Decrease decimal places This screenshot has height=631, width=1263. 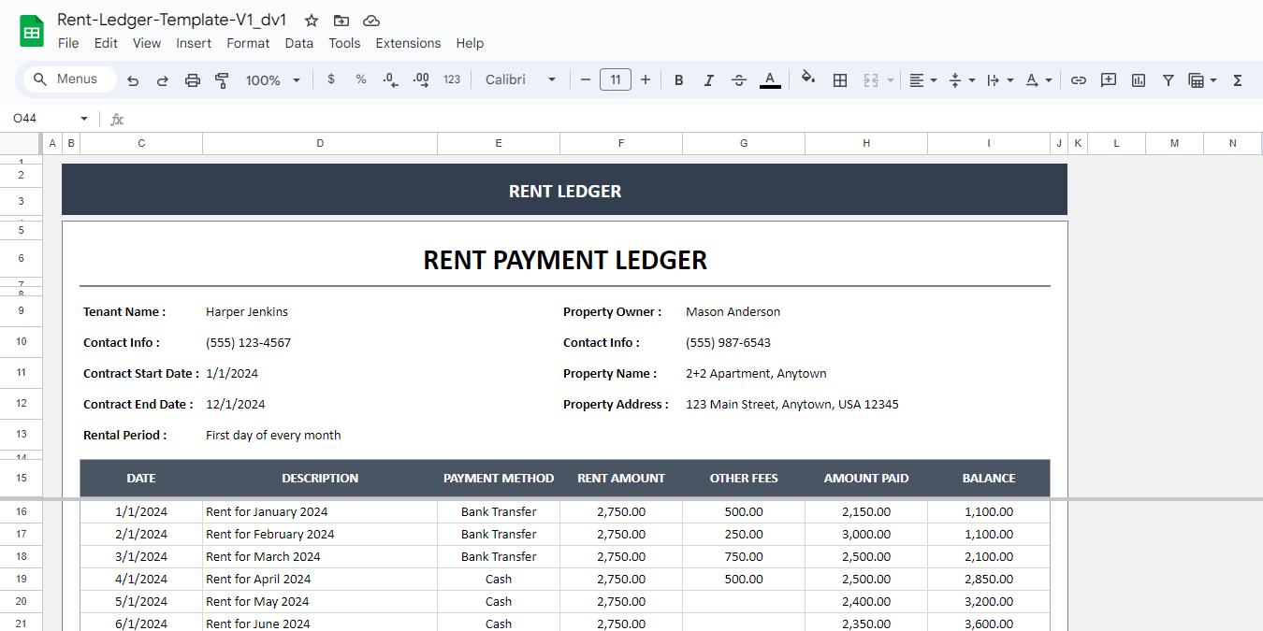pyautogui.click(x=391, y=79)
